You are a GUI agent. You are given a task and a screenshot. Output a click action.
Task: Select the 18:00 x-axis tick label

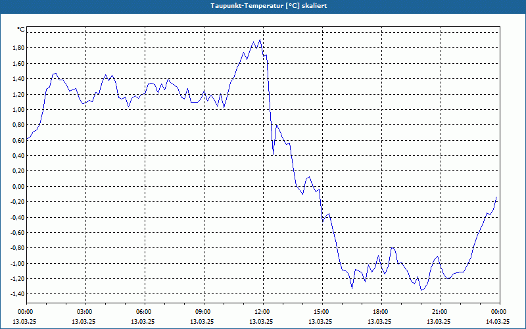(x=381, y=312)
